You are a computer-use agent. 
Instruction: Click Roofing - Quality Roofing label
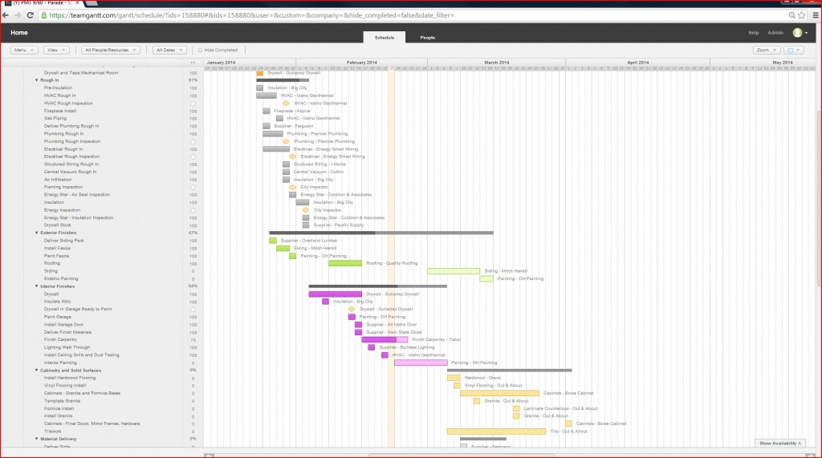[392, 263]
